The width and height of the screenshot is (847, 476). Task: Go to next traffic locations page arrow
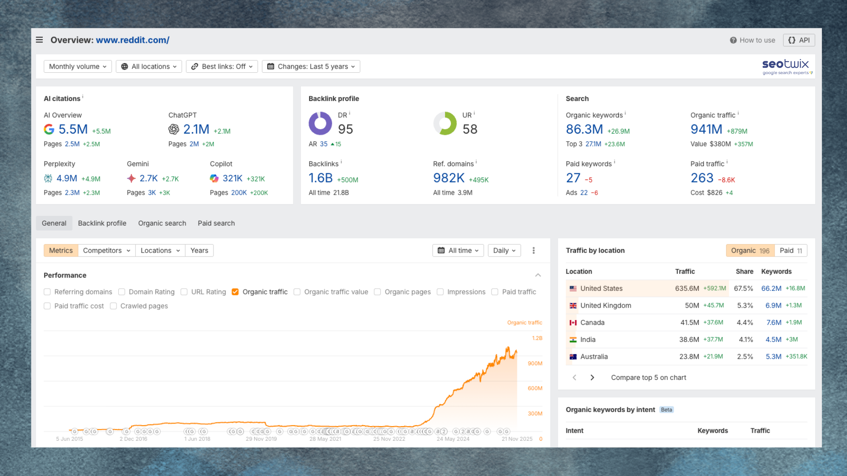point(592,378)
